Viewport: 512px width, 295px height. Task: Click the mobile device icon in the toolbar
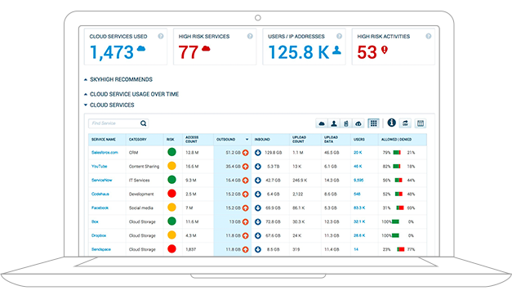346,123
